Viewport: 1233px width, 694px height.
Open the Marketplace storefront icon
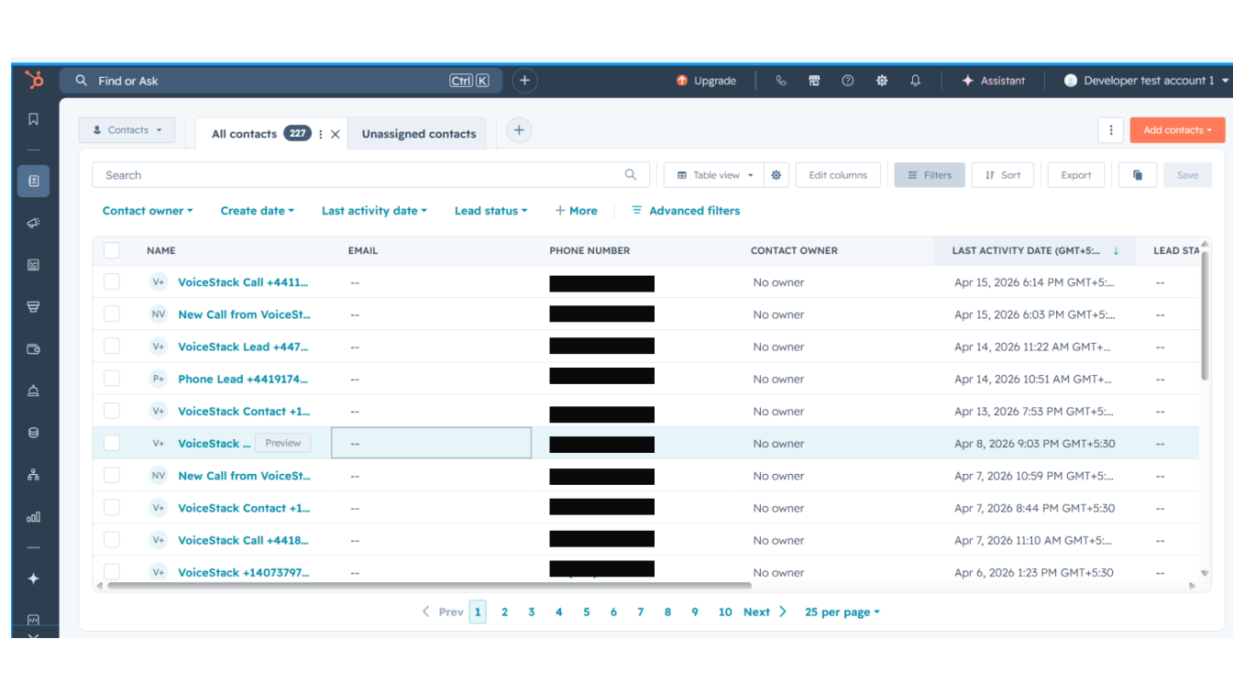(814, 81)
